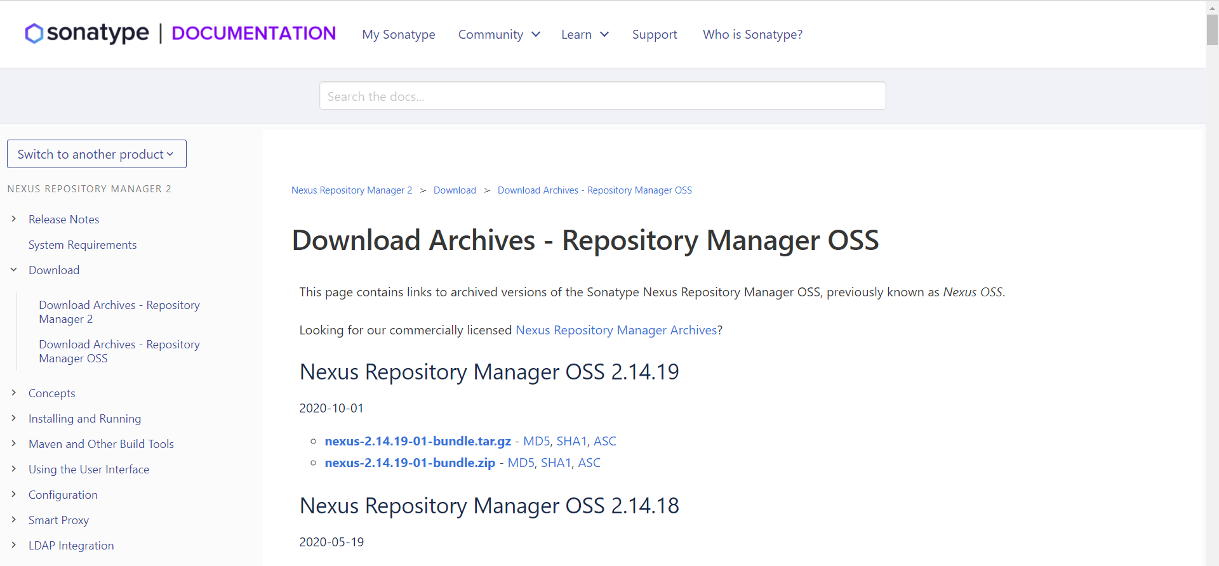Click the page vertical scrollbar thumb
Image resolution: width=1219 pixels, height=566 pixels.
click(x=1212, y=29)
